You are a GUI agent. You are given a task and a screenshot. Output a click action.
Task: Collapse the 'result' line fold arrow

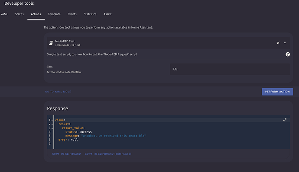pos(52,124)
